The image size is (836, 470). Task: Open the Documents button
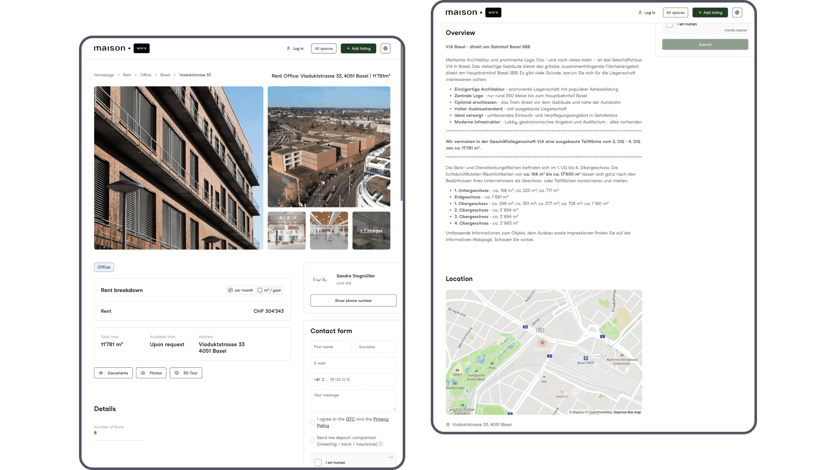coord(113,373)
